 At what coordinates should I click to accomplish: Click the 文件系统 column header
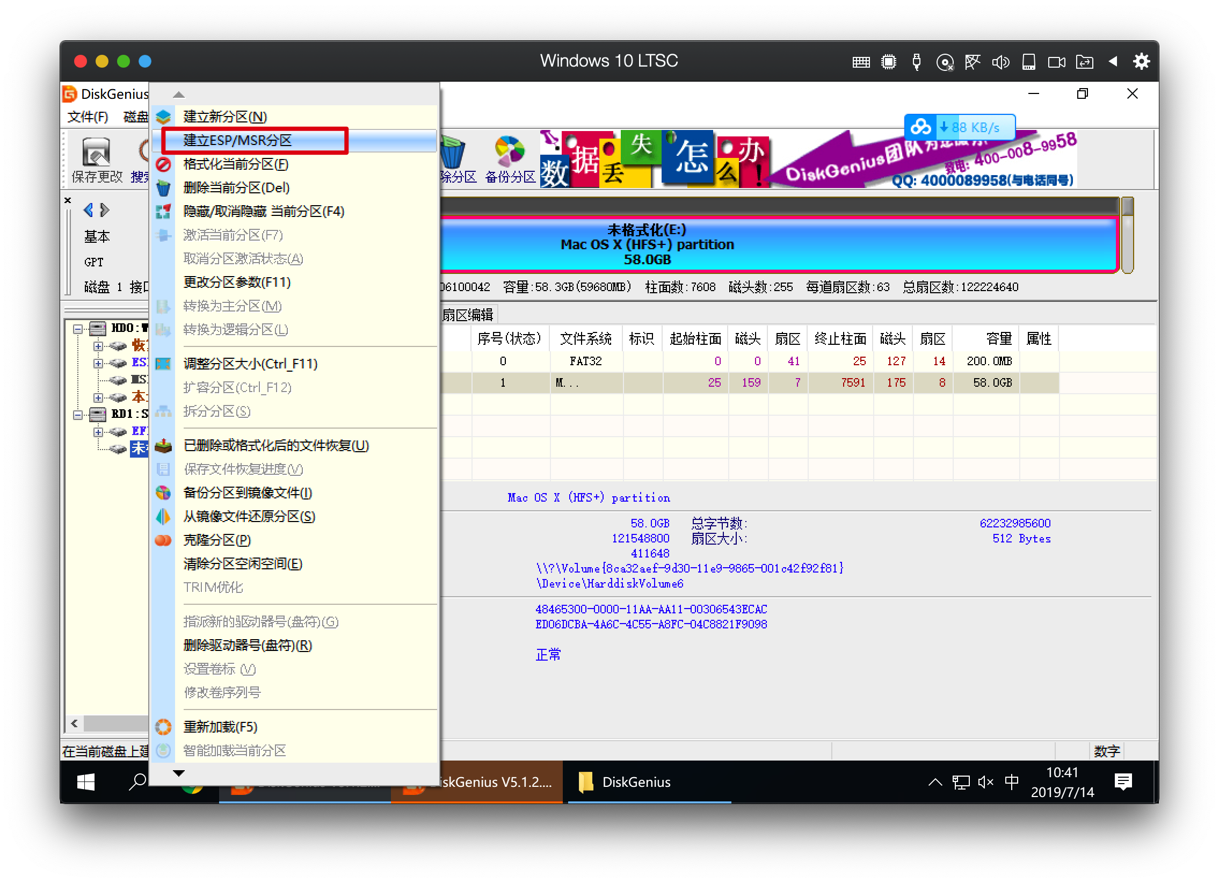586,338
